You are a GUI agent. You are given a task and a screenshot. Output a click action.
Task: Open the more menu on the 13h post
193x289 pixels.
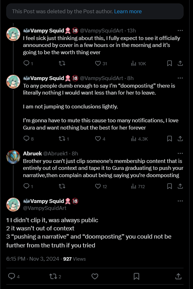coord(180,31)
